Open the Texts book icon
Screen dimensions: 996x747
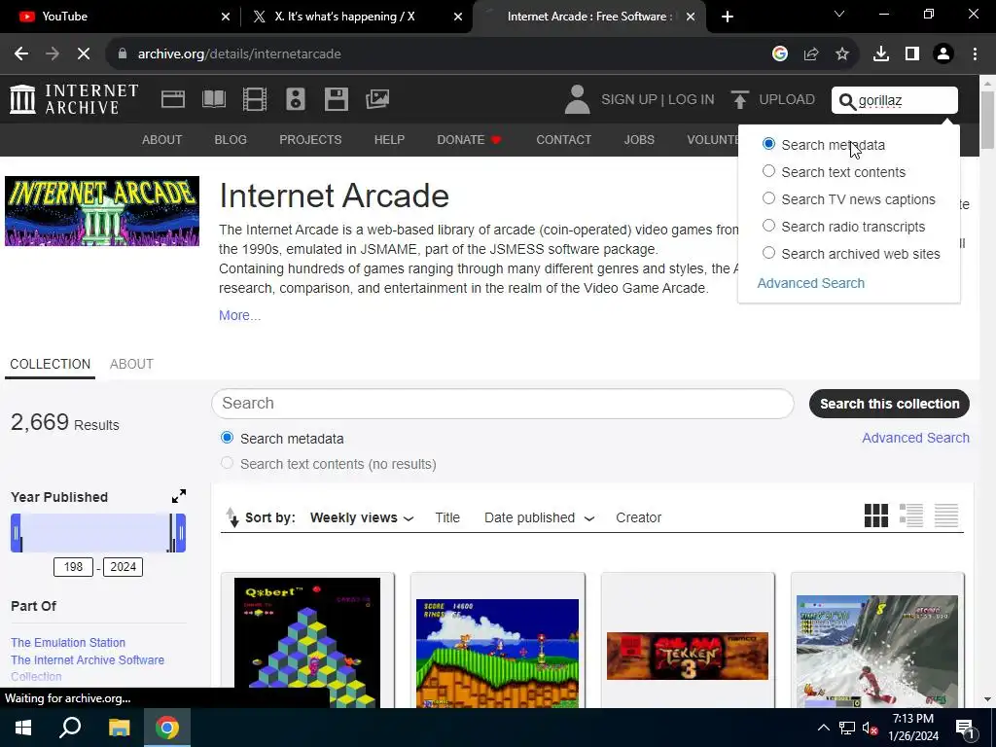tap(213, 99)
